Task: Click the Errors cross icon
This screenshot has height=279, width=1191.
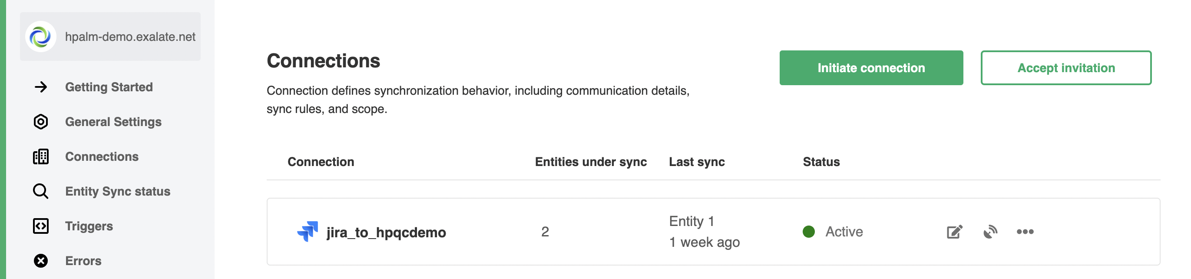Action: click(x=41, y=261)
